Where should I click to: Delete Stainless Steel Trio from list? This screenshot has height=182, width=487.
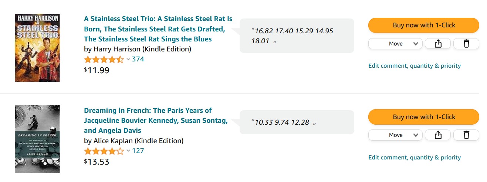click(x=466, y=44)
